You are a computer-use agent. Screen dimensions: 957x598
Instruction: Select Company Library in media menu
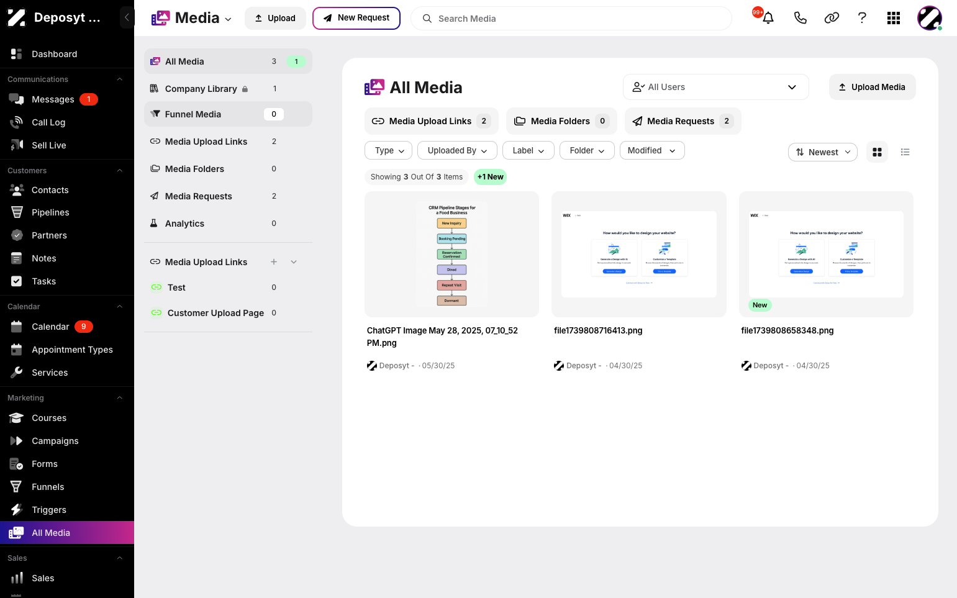(x=228, y=89)
